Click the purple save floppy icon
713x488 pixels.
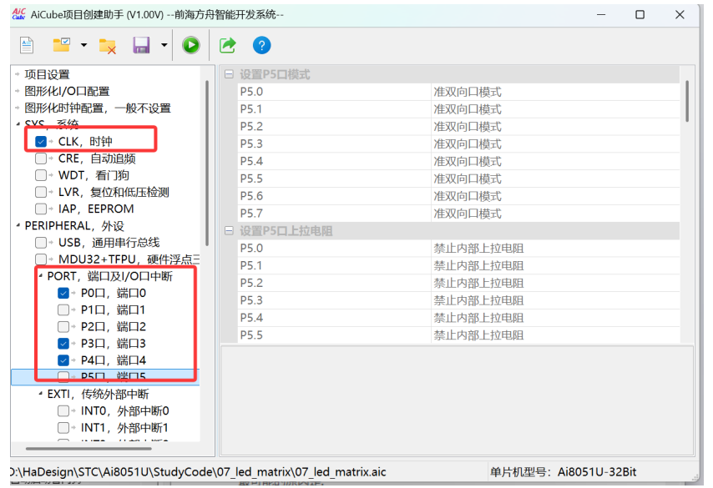141,45
